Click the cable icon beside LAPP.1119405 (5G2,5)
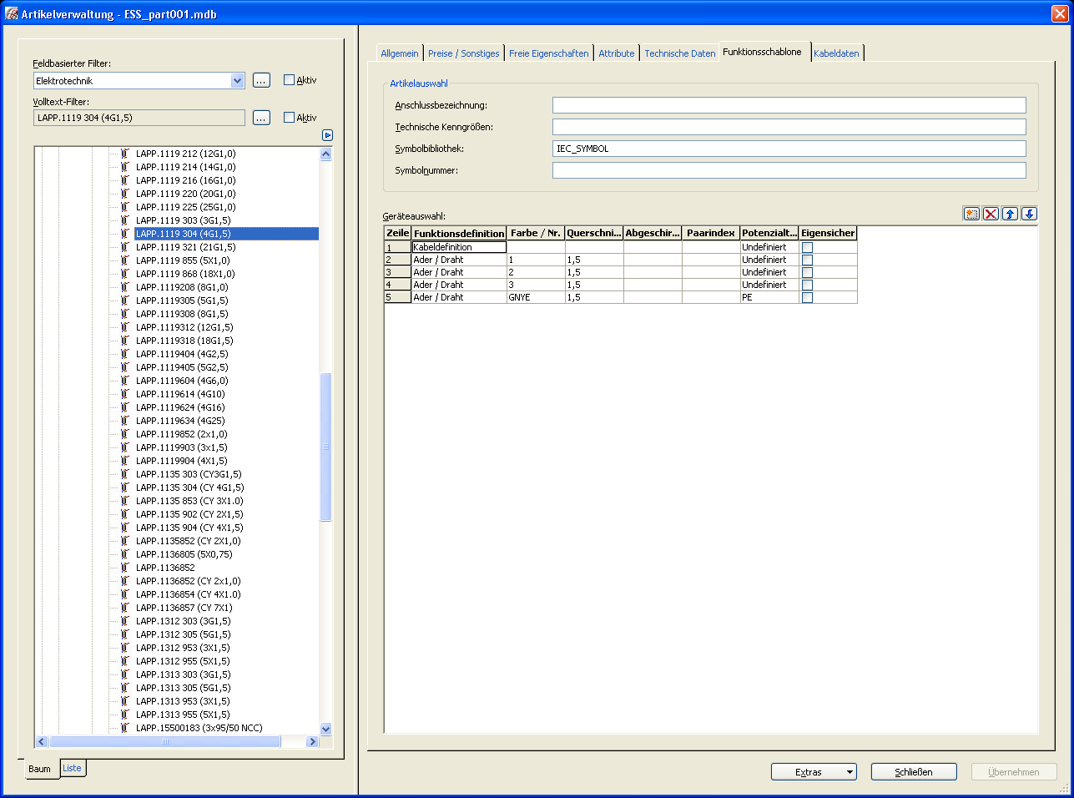Screen dimensions: 1074x798 click(x=125, y=367)
